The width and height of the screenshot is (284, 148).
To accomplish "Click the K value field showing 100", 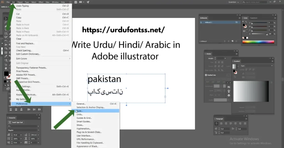I will 271,34.
